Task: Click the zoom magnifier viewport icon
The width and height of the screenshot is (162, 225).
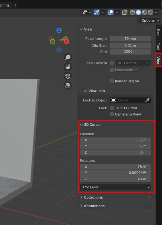Action: pos(68,57)
